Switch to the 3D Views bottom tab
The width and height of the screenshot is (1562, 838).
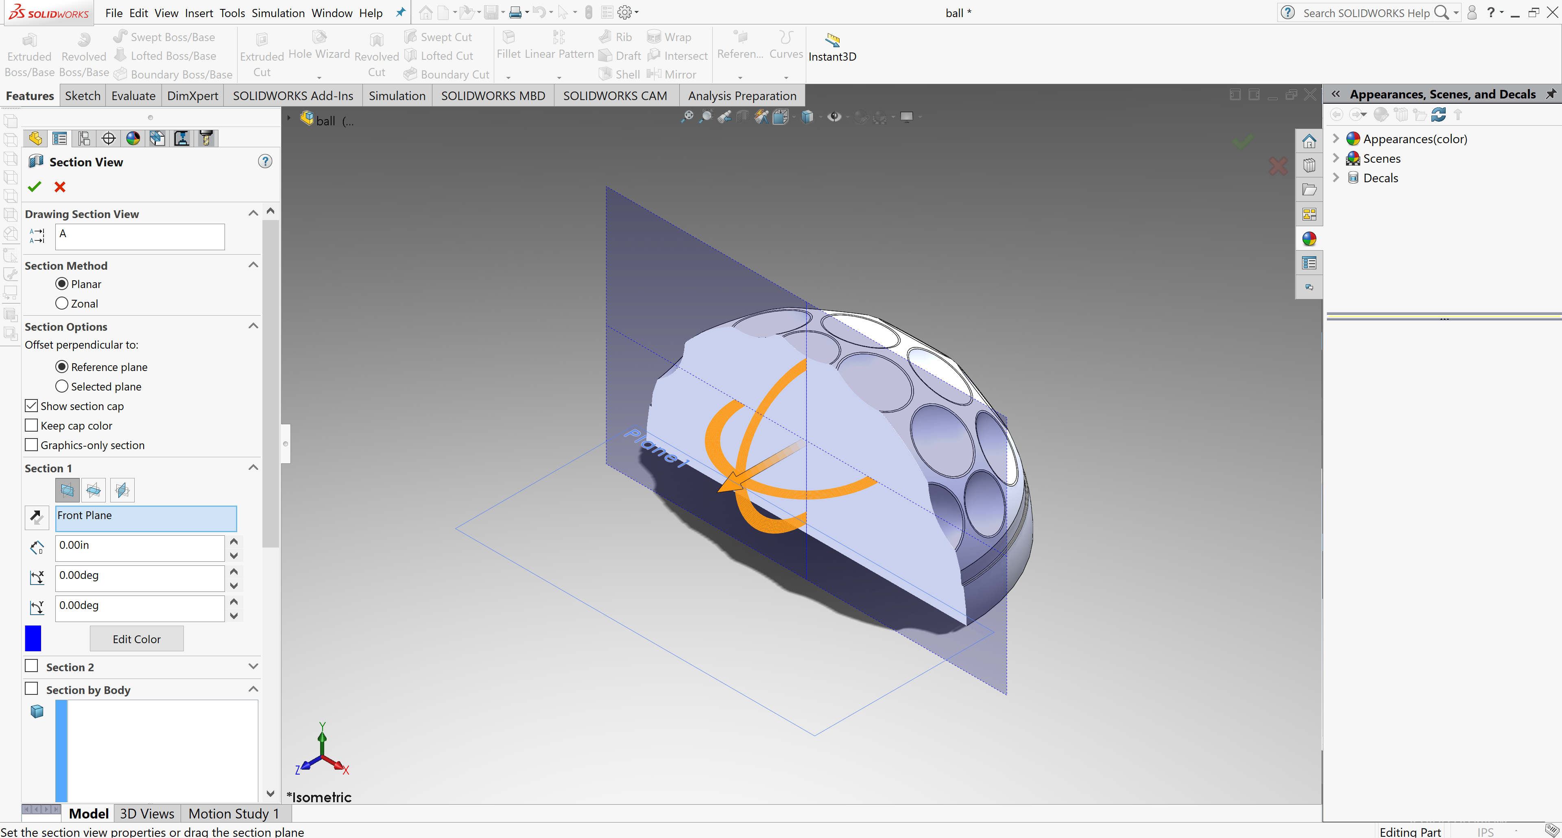click(147, 814)
